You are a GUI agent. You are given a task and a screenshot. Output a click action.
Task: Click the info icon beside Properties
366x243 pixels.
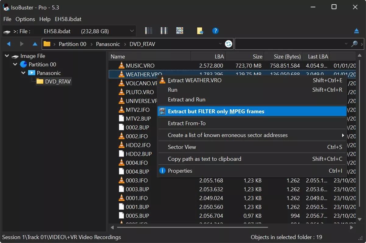[162, 171]
